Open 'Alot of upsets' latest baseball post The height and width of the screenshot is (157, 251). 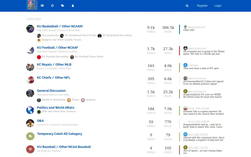coord(202,152)
